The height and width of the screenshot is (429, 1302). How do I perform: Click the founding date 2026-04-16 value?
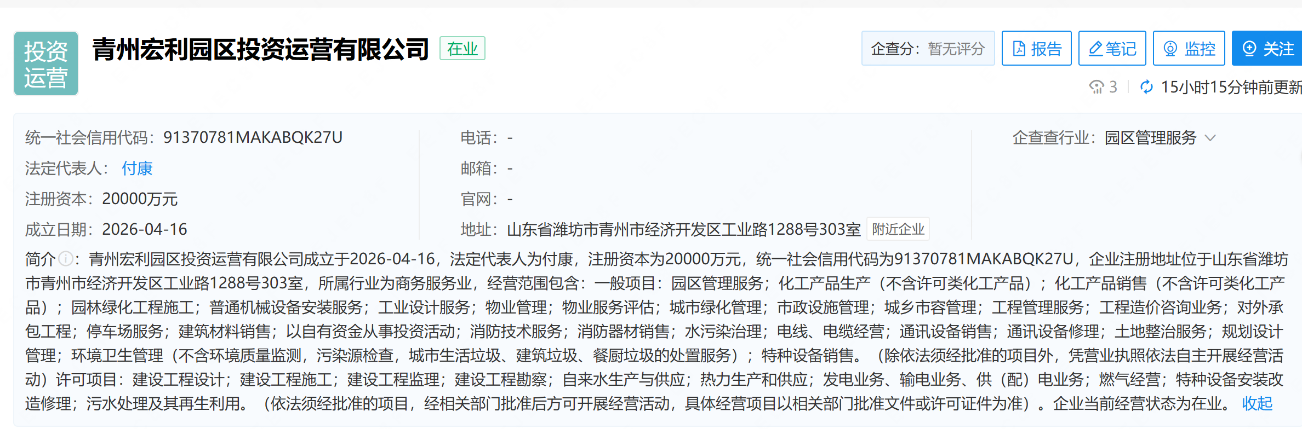point(145,229)
